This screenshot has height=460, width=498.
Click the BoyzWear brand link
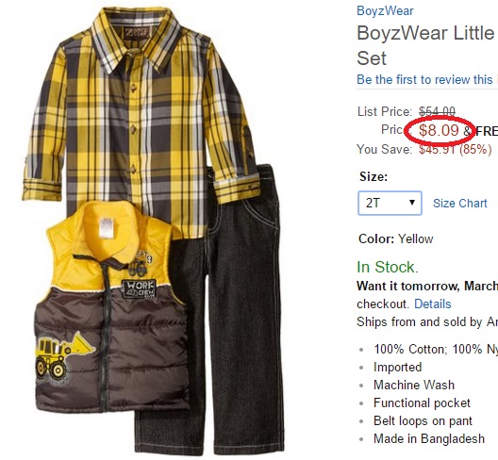[x=385, y=10]
